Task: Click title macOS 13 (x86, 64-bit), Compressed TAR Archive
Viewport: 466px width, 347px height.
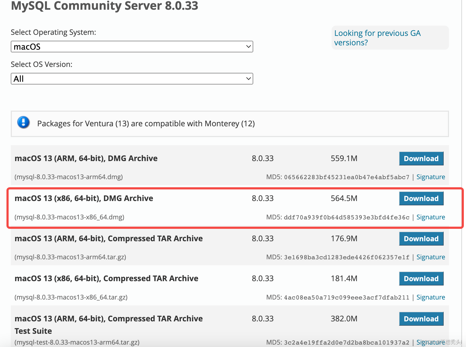Action: coord(106,278)
